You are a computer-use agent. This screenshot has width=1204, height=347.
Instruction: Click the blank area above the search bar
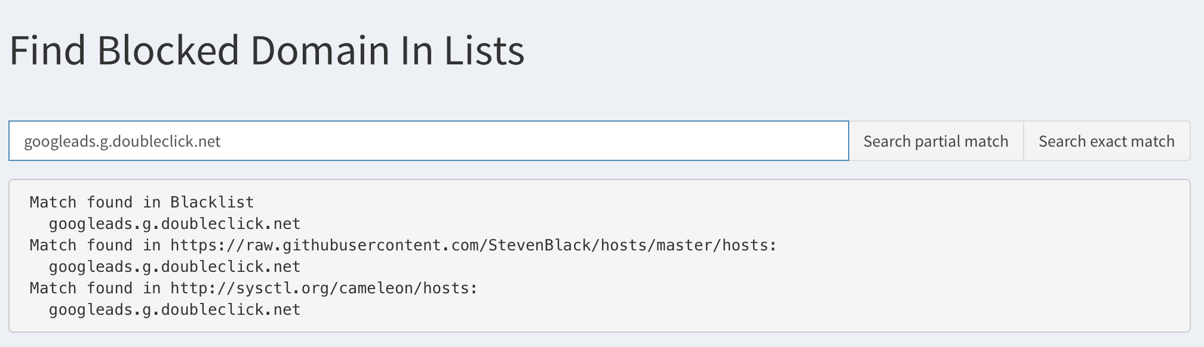click(597, 100)
